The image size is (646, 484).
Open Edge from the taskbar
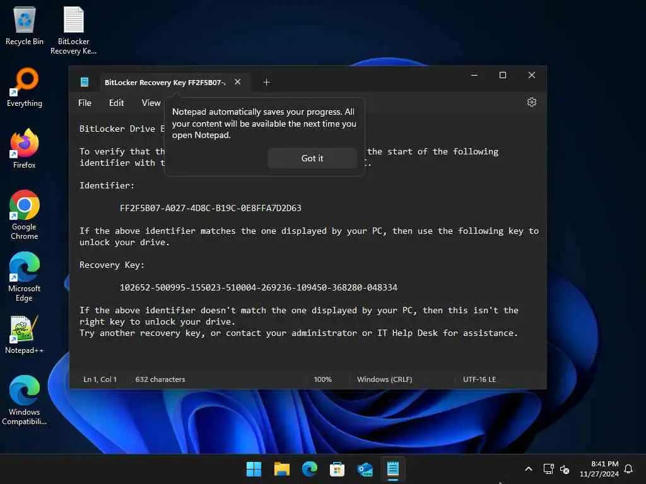tap(309, 469)
